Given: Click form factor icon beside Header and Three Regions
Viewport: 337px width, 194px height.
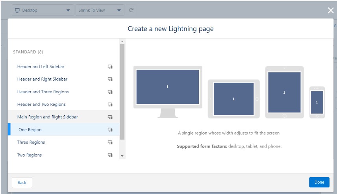Looking at the screenshot, I should tap(110, 92).
